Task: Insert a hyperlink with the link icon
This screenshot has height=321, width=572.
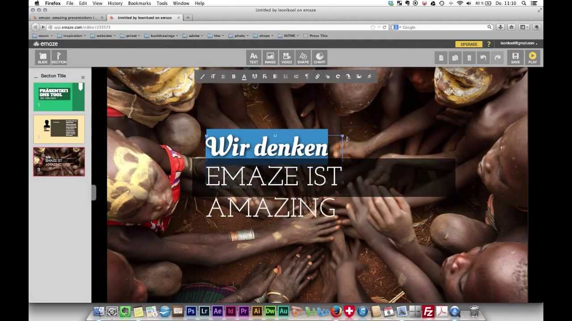Action: 317,77
